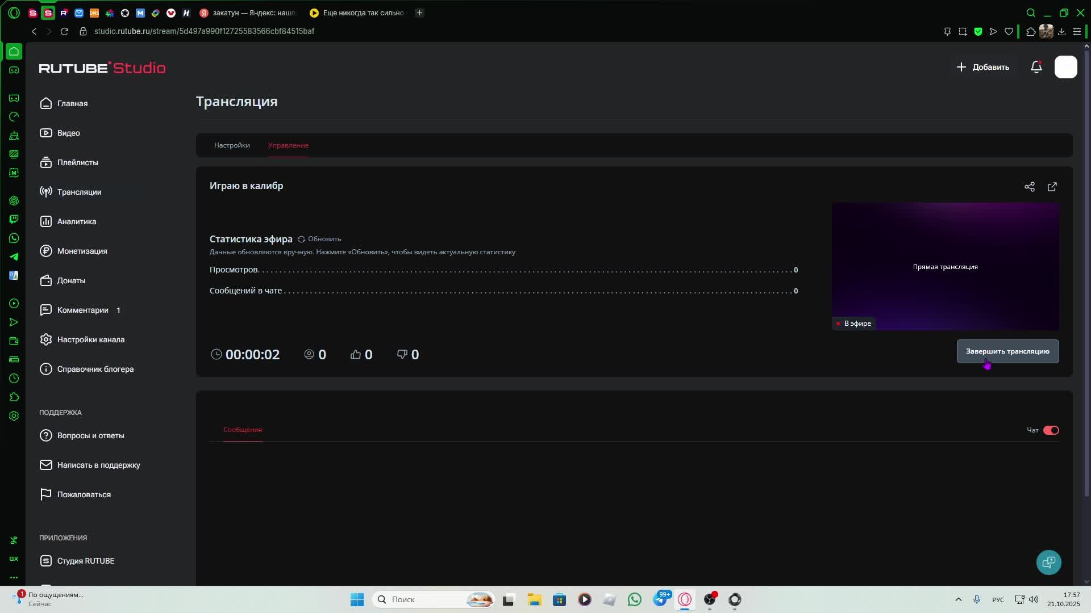Click the share icon for the stream
The height and width of the screenshot is (613, 1091).
(1029, 187)
